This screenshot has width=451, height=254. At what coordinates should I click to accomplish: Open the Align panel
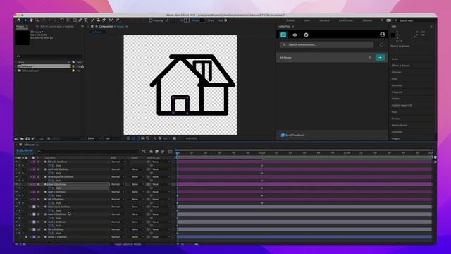click(x=395, y=79)
